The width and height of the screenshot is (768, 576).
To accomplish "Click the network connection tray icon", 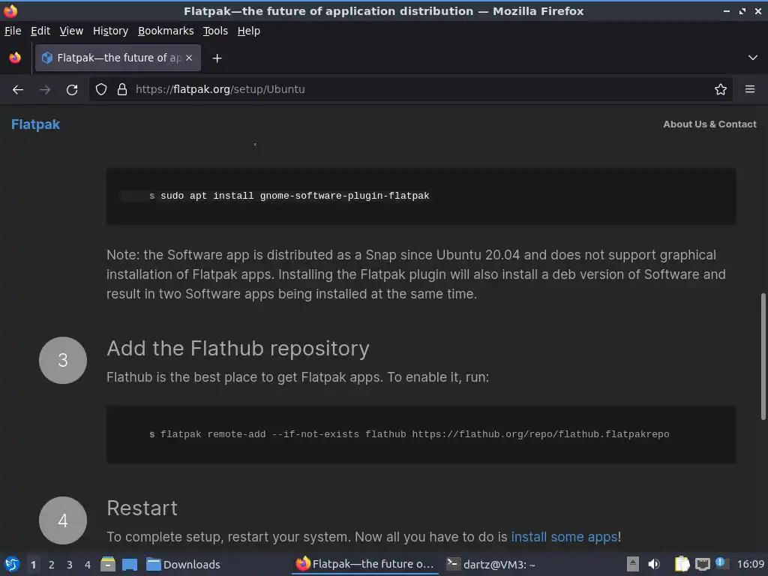I will coord(702,564).
